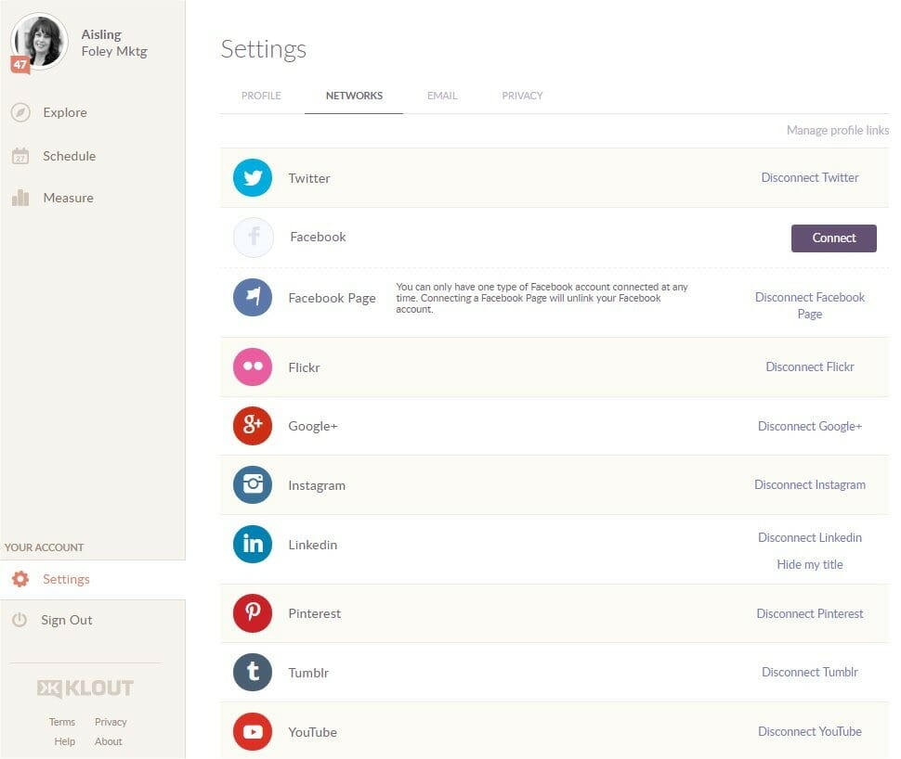
Task: Disconnect Linkedin network
Action: tap(810, 537)
